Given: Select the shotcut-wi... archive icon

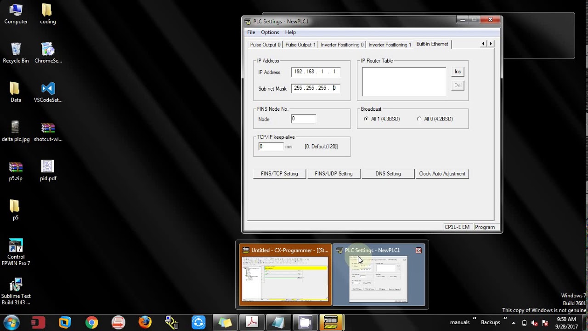Looking at the screenshot, I should (x=48, y=131).
